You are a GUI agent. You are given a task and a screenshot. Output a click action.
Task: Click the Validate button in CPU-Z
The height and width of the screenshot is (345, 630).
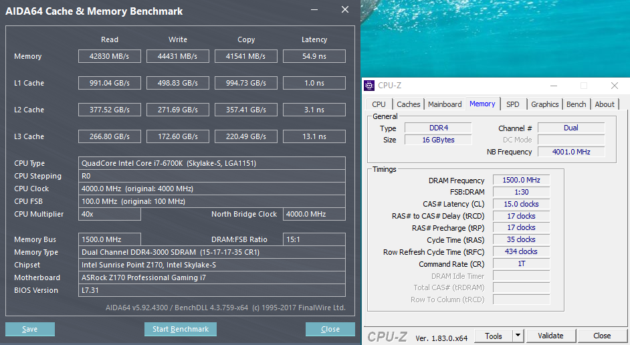click(550, 336)
